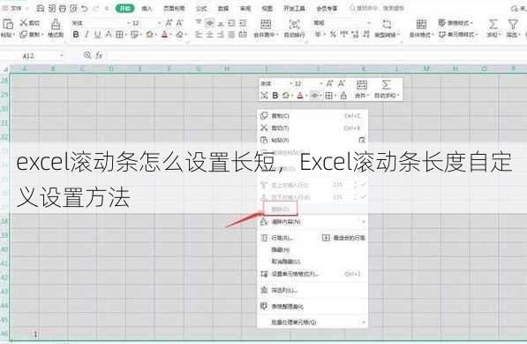Click AutoSum (自动求和) in the mini toolbar

click(x=386, y=89)
